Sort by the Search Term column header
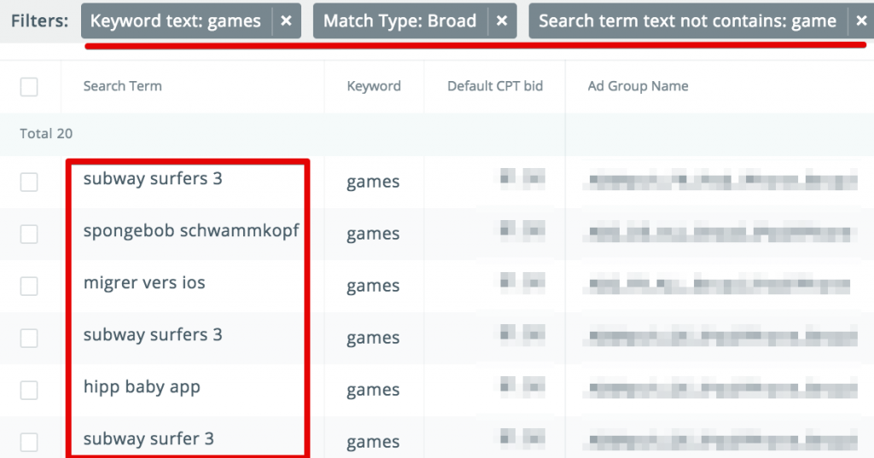 123,86
